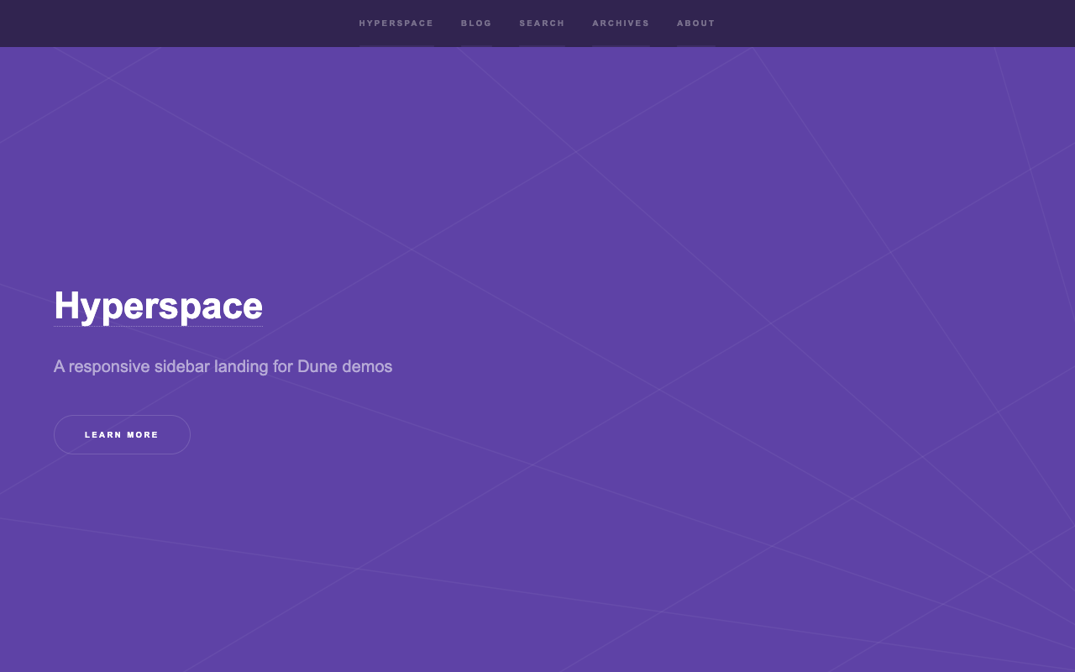Select HYPERSPACE in the header navigation
The height and width of the screenshot is (672, 1075).
[x=396, y=24]
